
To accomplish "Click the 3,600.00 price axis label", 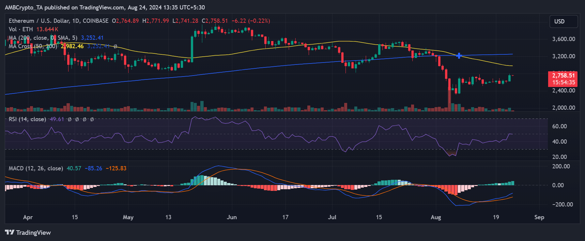I will (x=563, y=39).
